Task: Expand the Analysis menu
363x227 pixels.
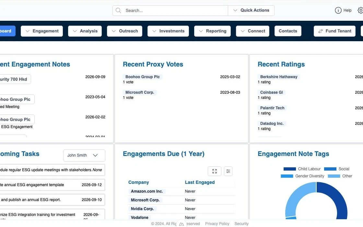Action: [x=85, y=31]
